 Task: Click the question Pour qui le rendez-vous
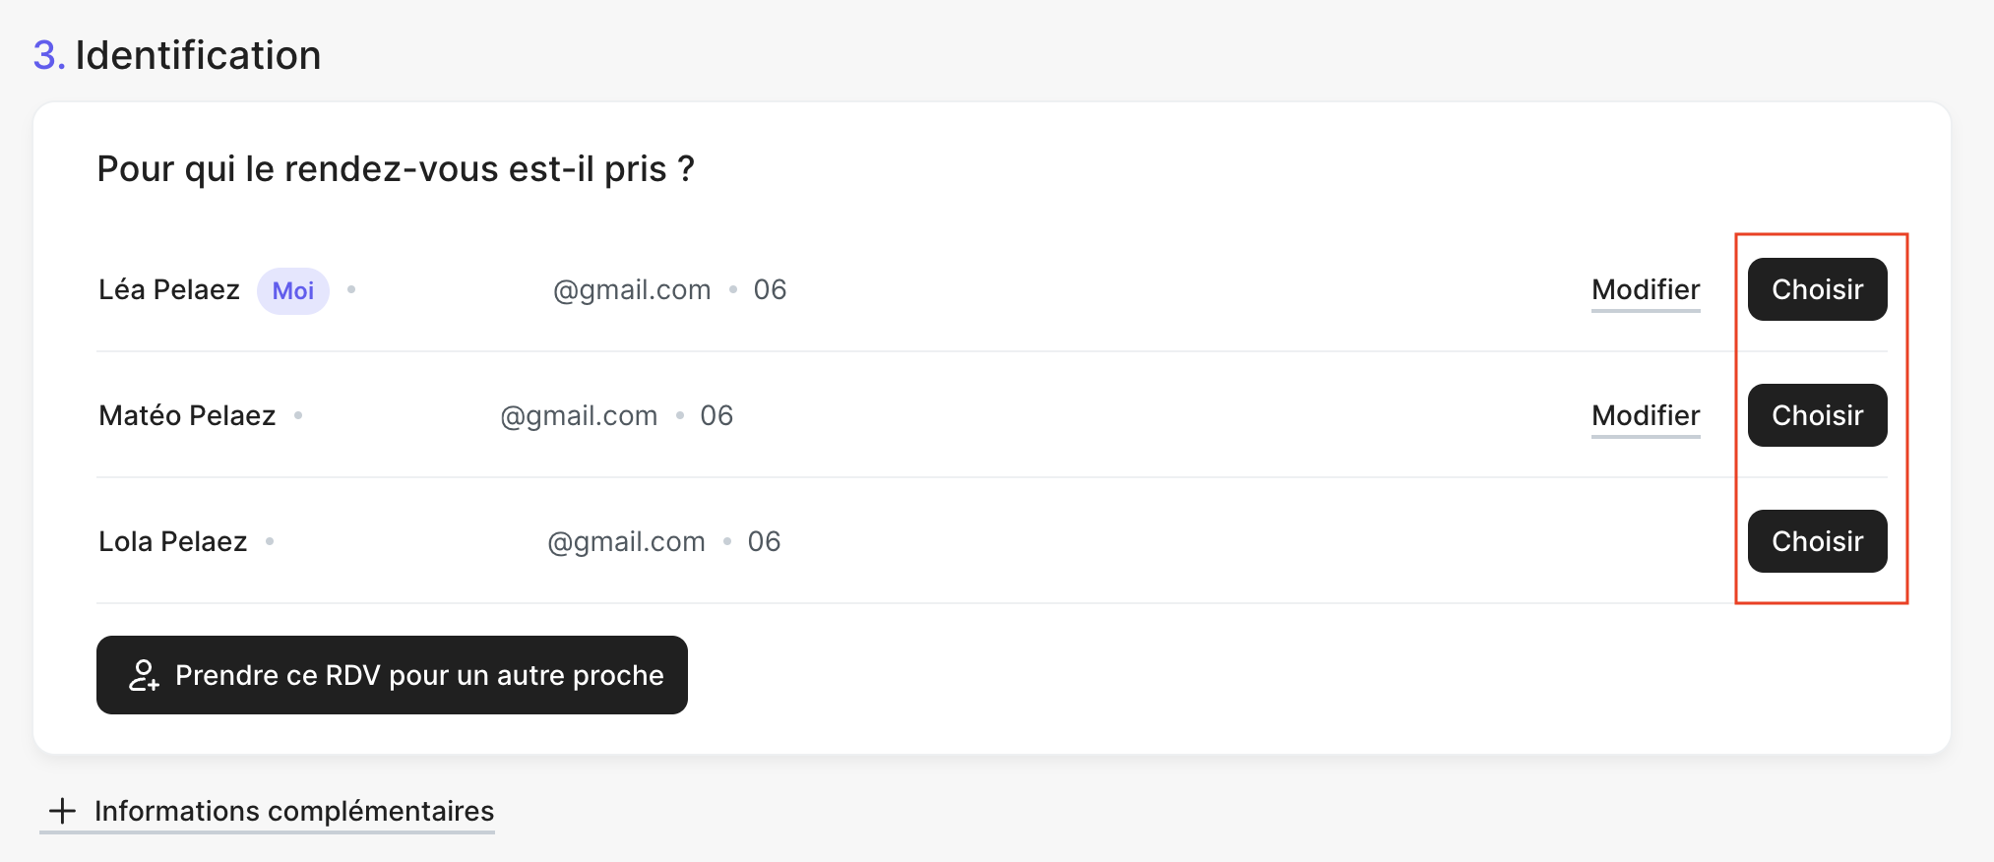(396, 169)
